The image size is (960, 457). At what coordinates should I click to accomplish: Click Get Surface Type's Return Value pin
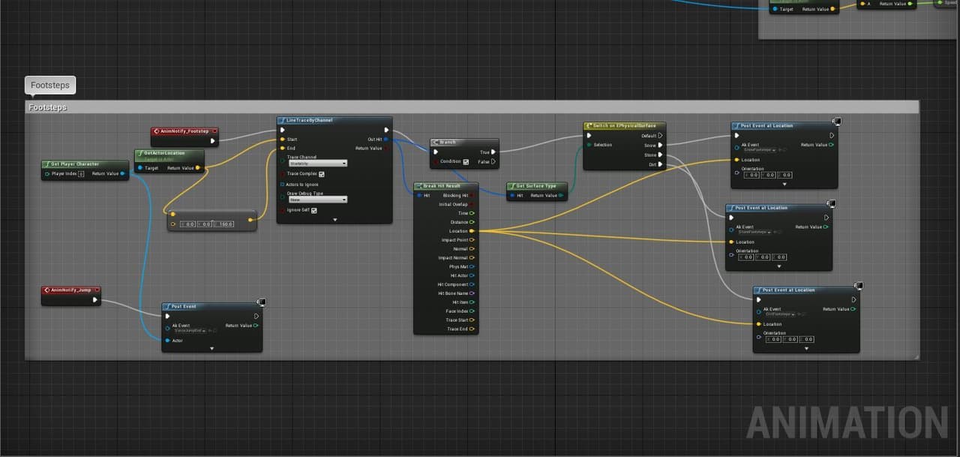point(562,195)
